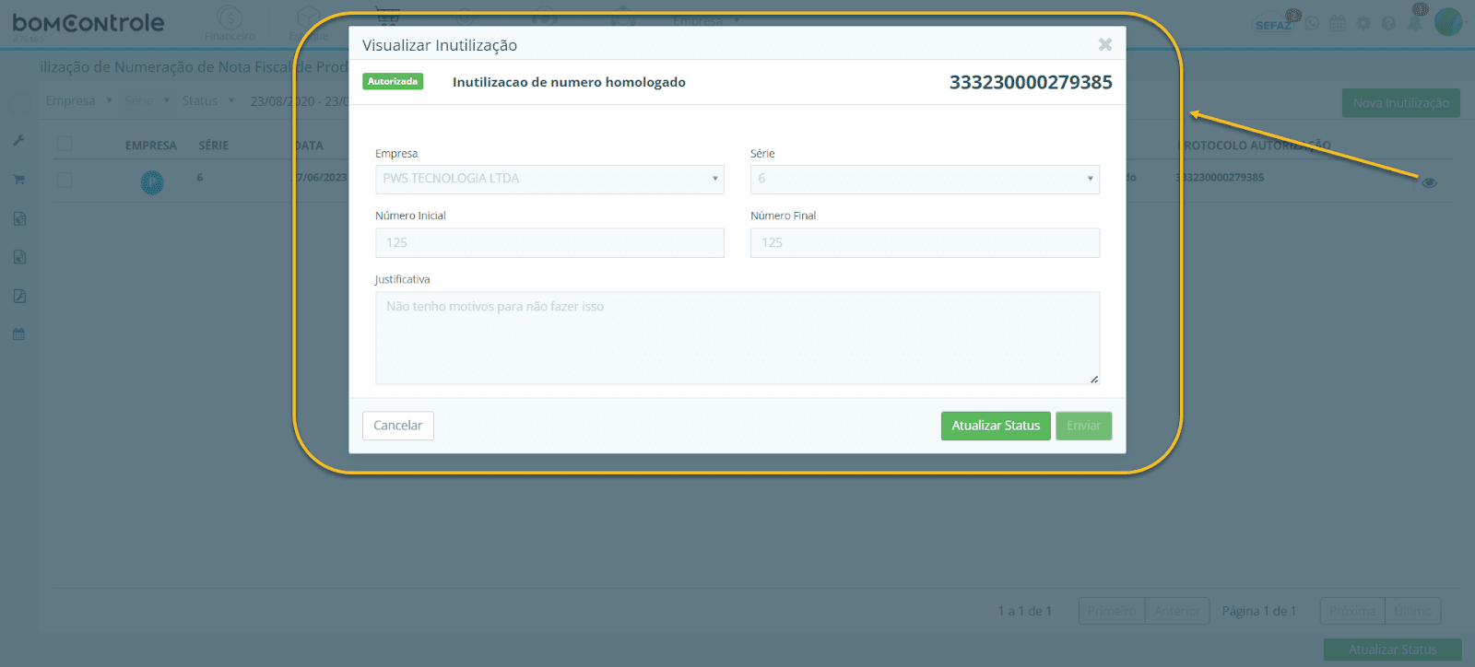The width and height of the screenshot is (1475, 667).
Task: Open the WhatsApp support icon
Action: click(1312, 24)
